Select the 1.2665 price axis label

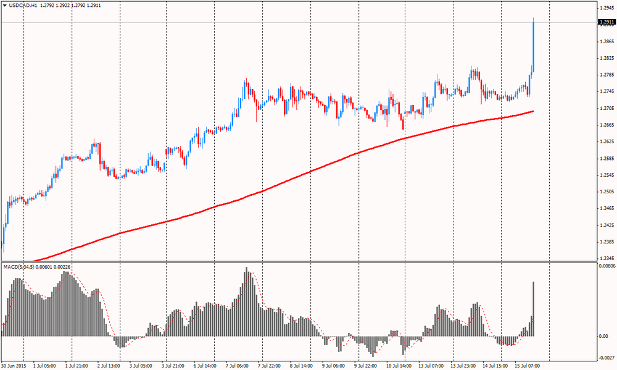pos(607,125)
